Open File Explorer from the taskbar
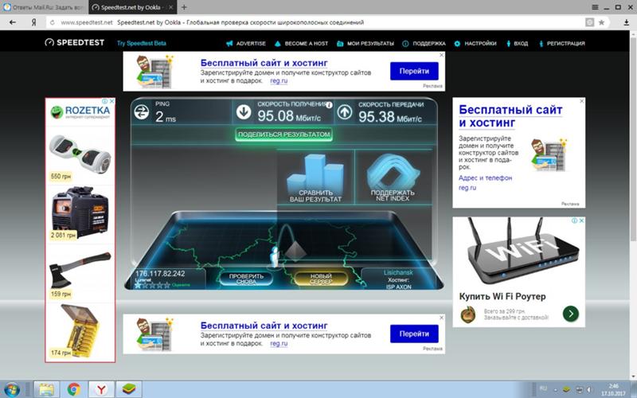Screen dimensions: 637x398 pos(47,389)
